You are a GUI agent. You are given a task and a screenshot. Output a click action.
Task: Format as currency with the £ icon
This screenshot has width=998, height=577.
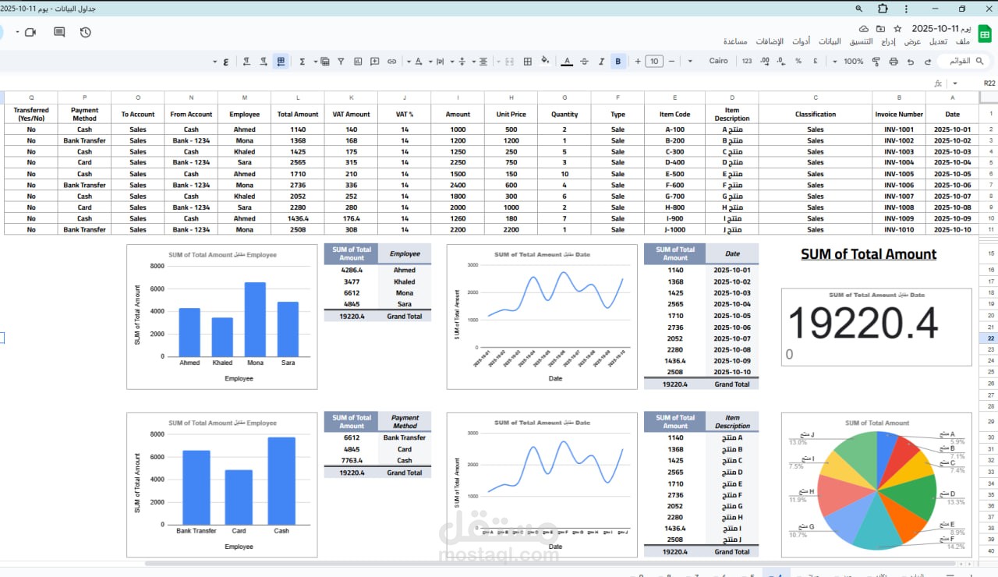tap(816, 61)
